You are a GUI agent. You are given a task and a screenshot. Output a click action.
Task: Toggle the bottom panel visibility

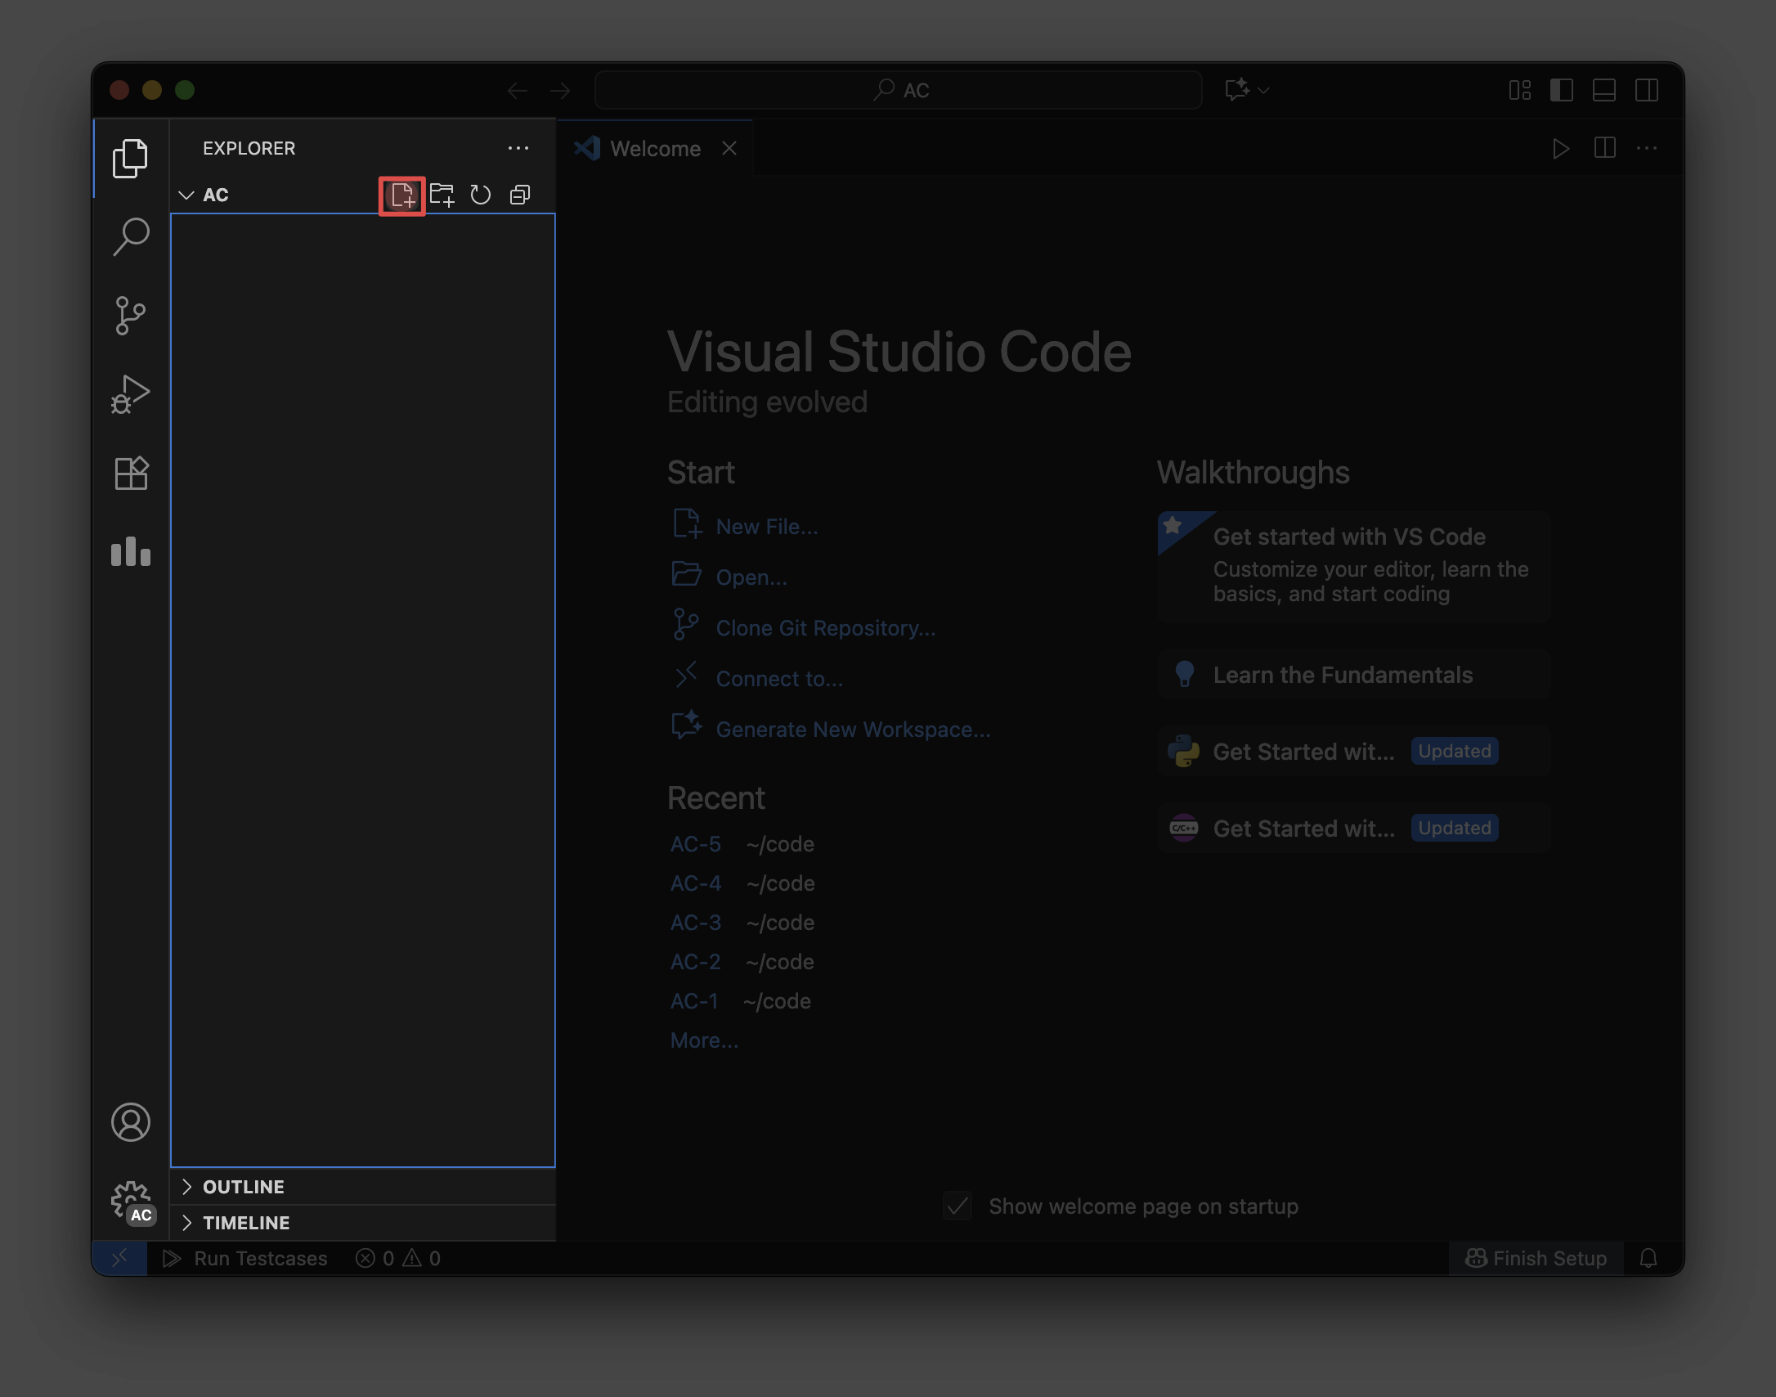point(1603,90)
